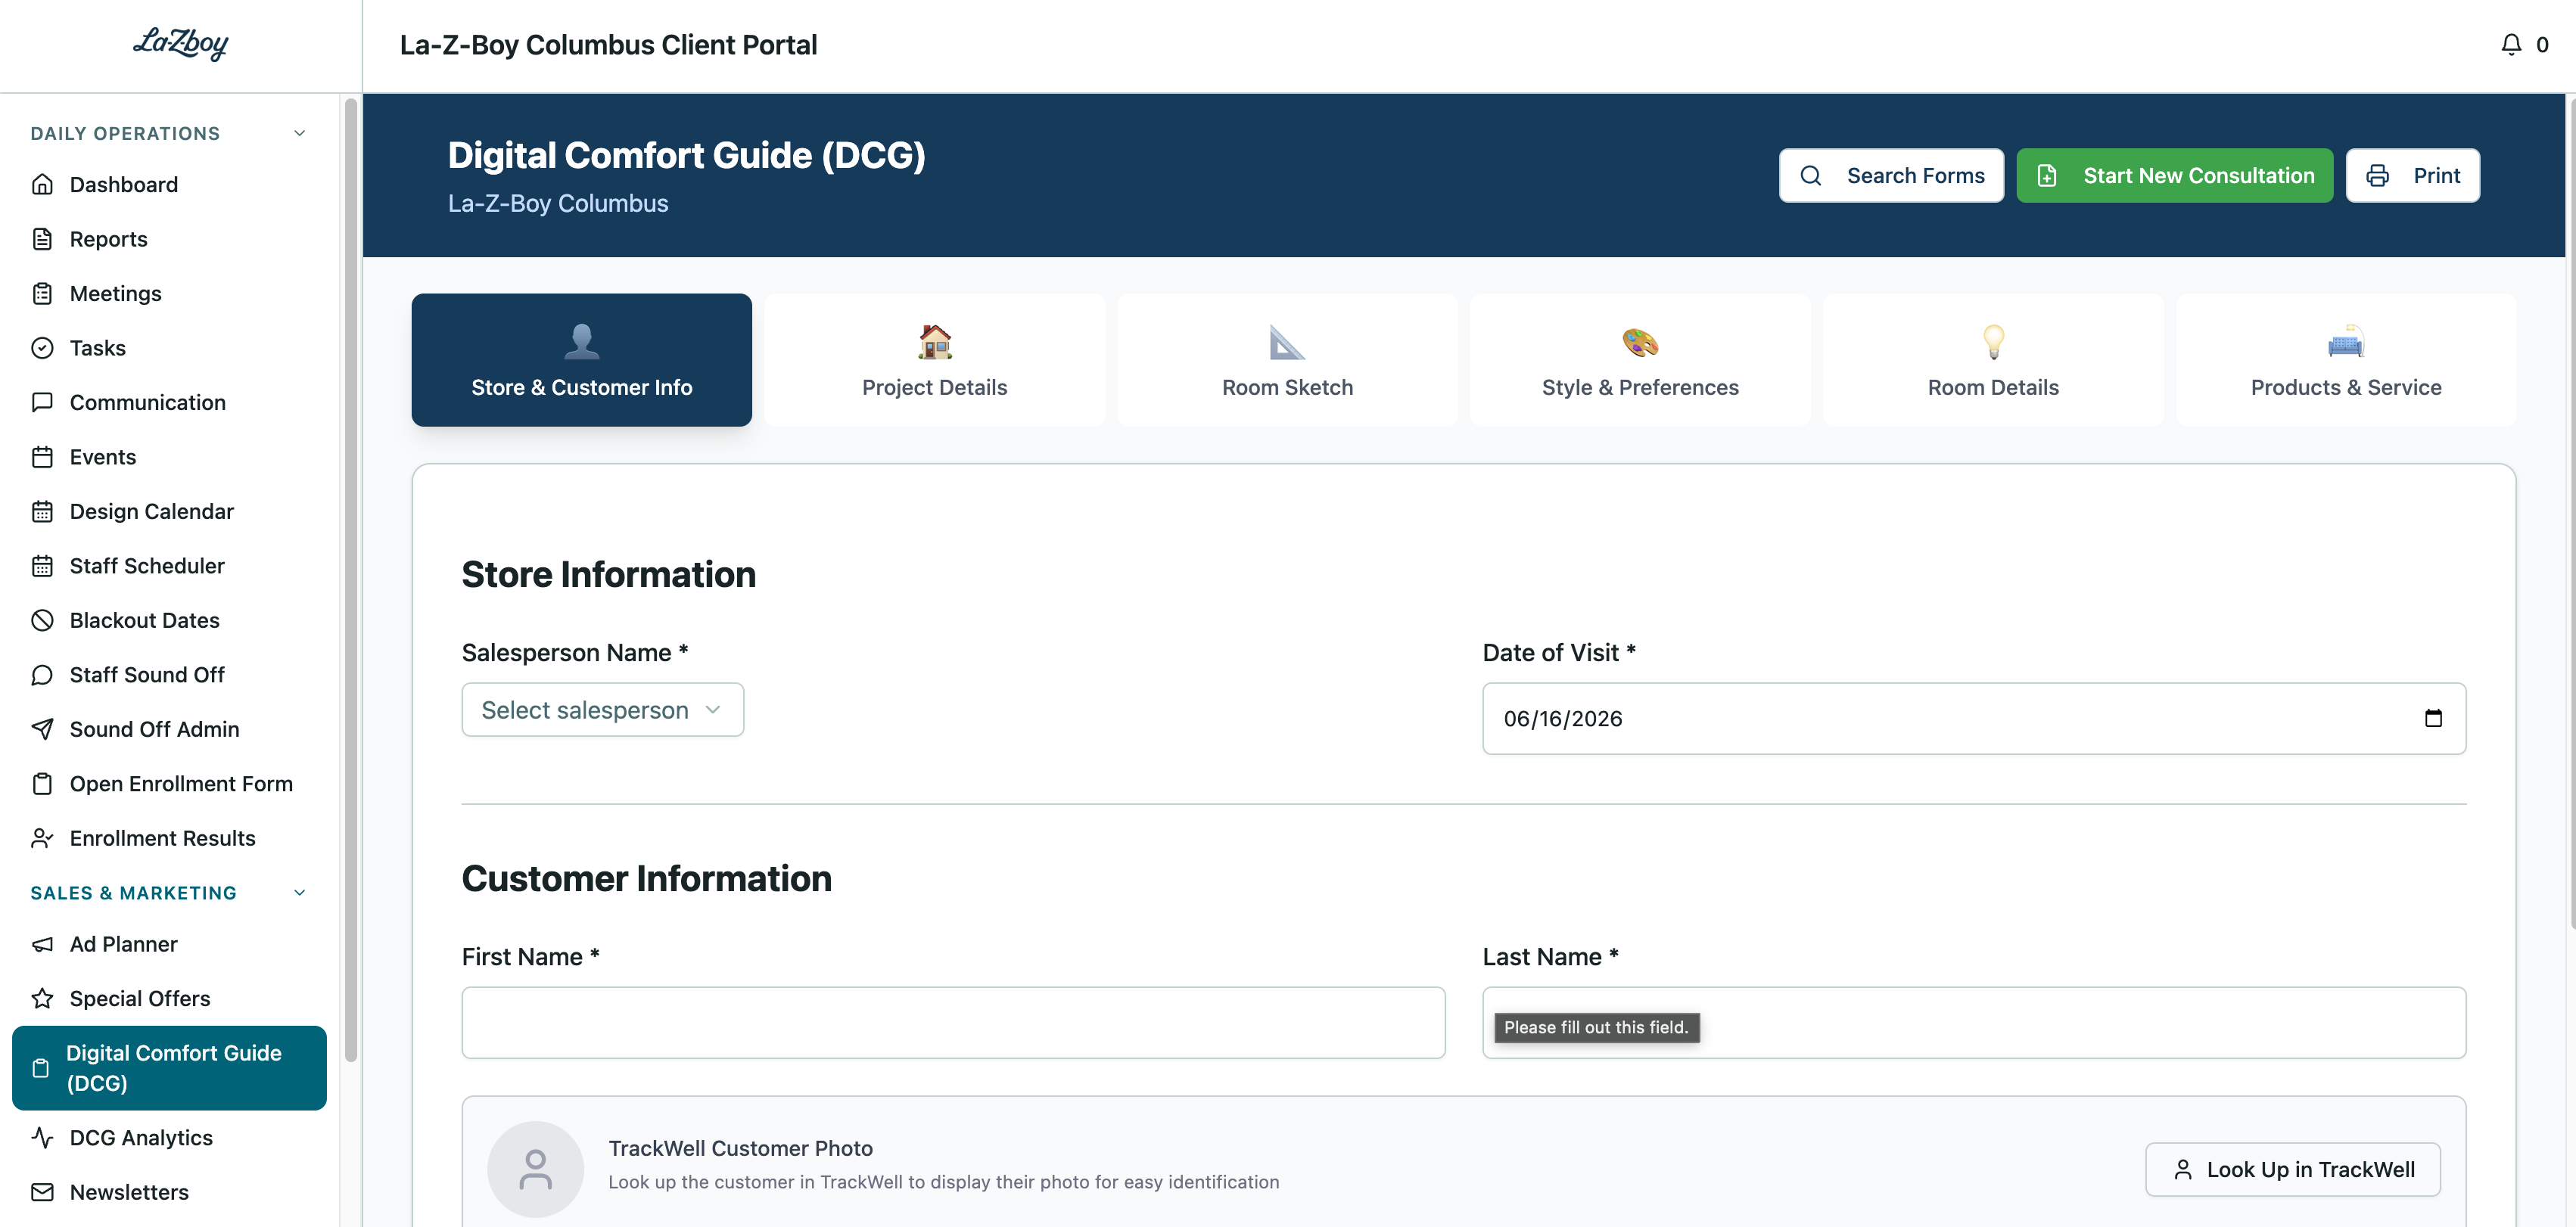The height and width of the screenshot is (1227, 2576).
Task: Open the Dashboard sidebar link
Action: click(x=169, y=184)
